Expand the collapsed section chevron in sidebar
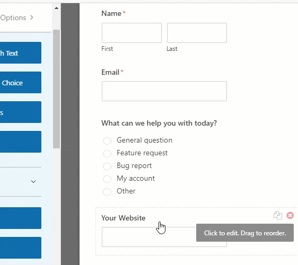The width and height of the screenshot is (298, 265). 33,182
